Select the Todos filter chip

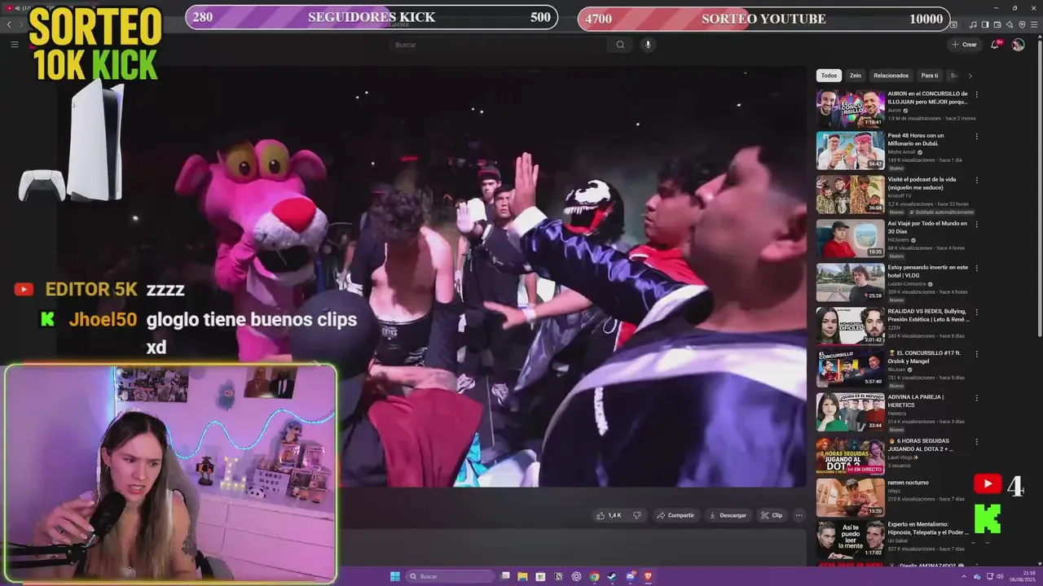829,76
